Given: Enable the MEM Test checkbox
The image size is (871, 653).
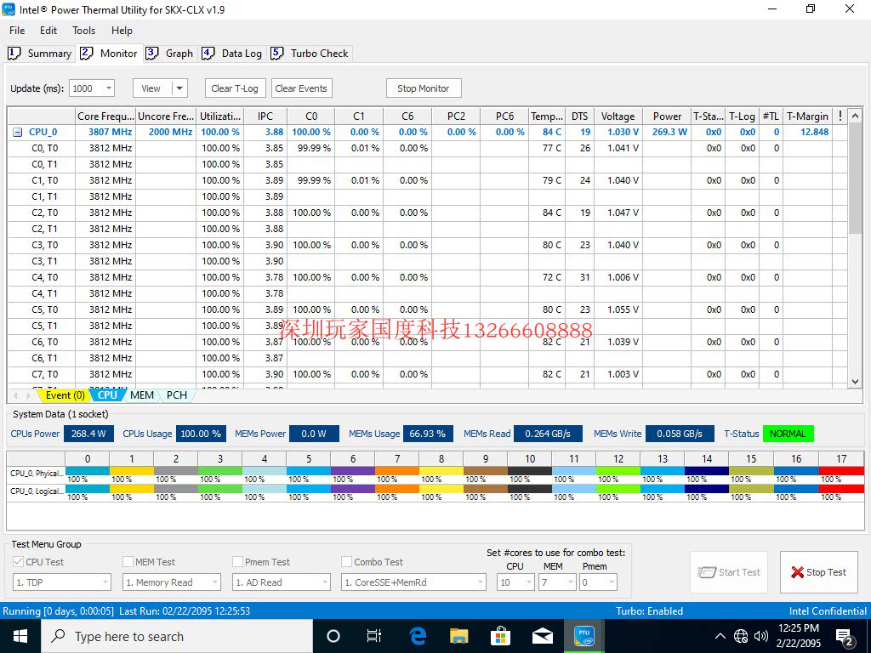Looking at the screenshot, I should pyautogui.click(x=128, y=562).
